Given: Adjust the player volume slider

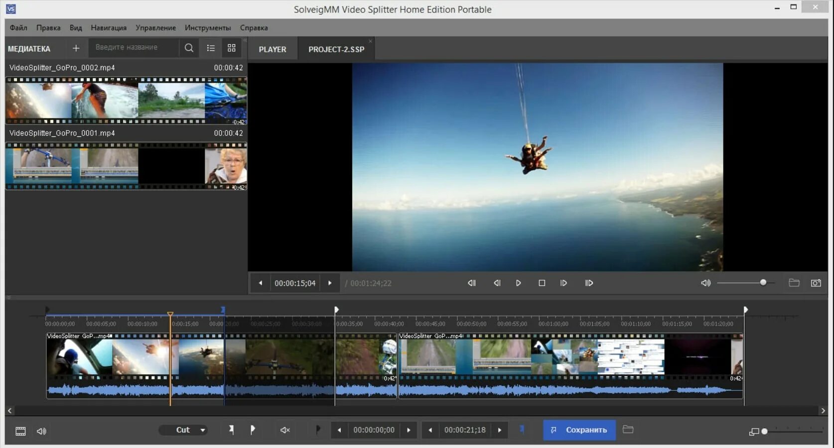Looking at the screenshot, I should (x=763, y=283).
